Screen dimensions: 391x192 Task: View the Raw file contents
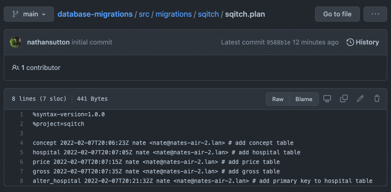click(x=278, y=99)
